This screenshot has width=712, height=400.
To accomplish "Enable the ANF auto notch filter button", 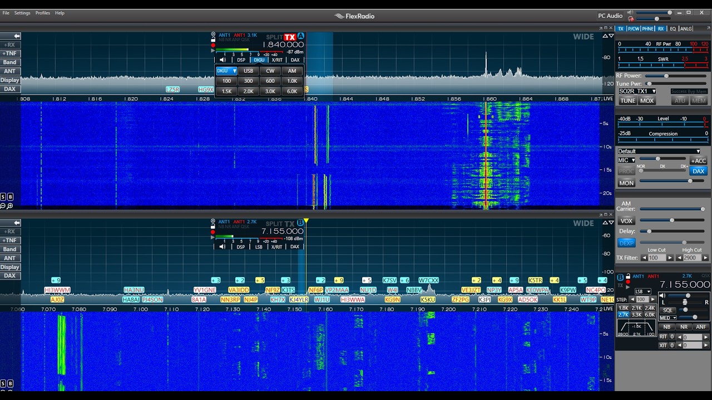I will (701, 327).
